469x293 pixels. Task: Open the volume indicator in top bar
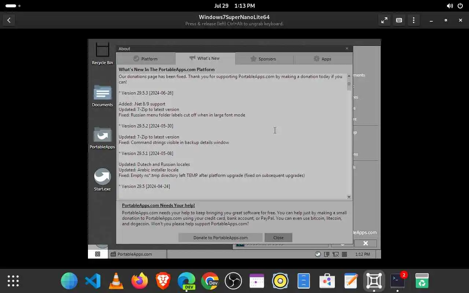click(x=450, y=6)
